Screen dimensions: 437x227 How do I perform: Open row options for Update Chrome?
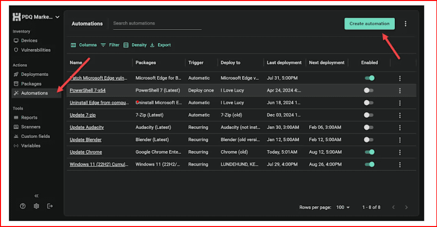[400, 152]
